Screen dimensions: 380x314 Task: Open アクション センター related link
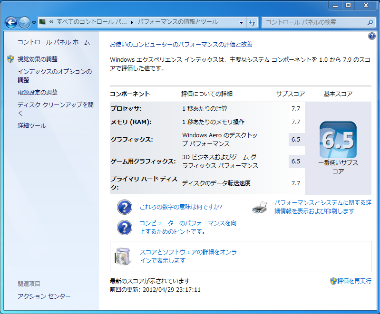pos(44,296)
